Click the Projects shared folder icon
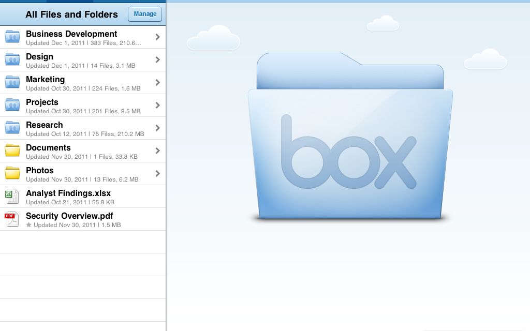Image resolution: width=530 pixels, height=331 pixels. [12, 105]
